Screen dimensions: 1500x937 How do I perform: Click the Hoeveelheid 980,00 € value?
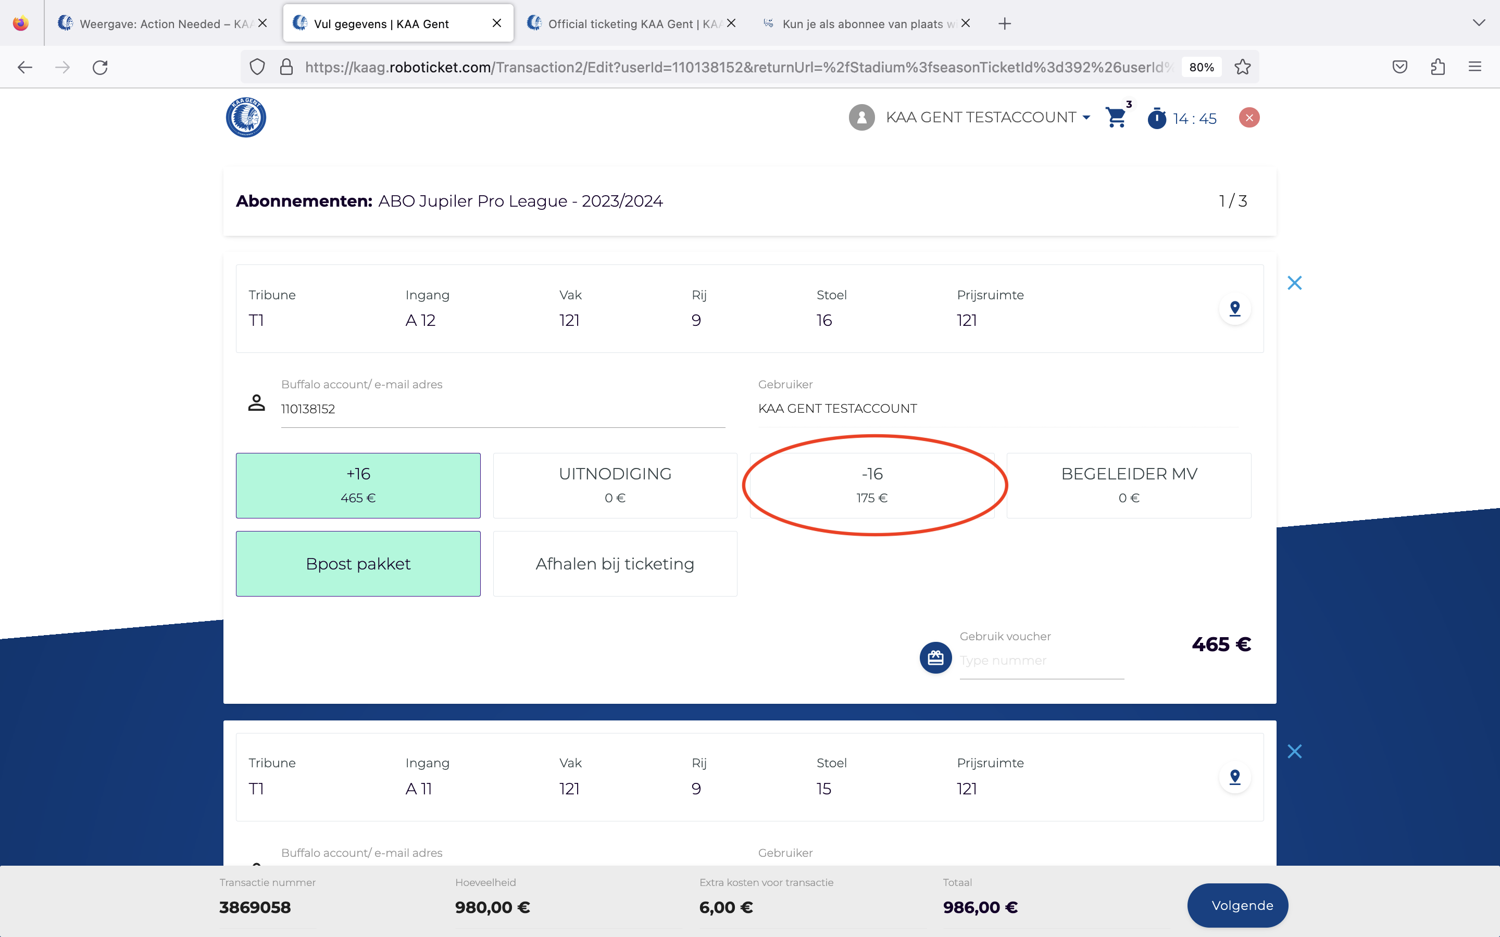[x=492, y=907]
